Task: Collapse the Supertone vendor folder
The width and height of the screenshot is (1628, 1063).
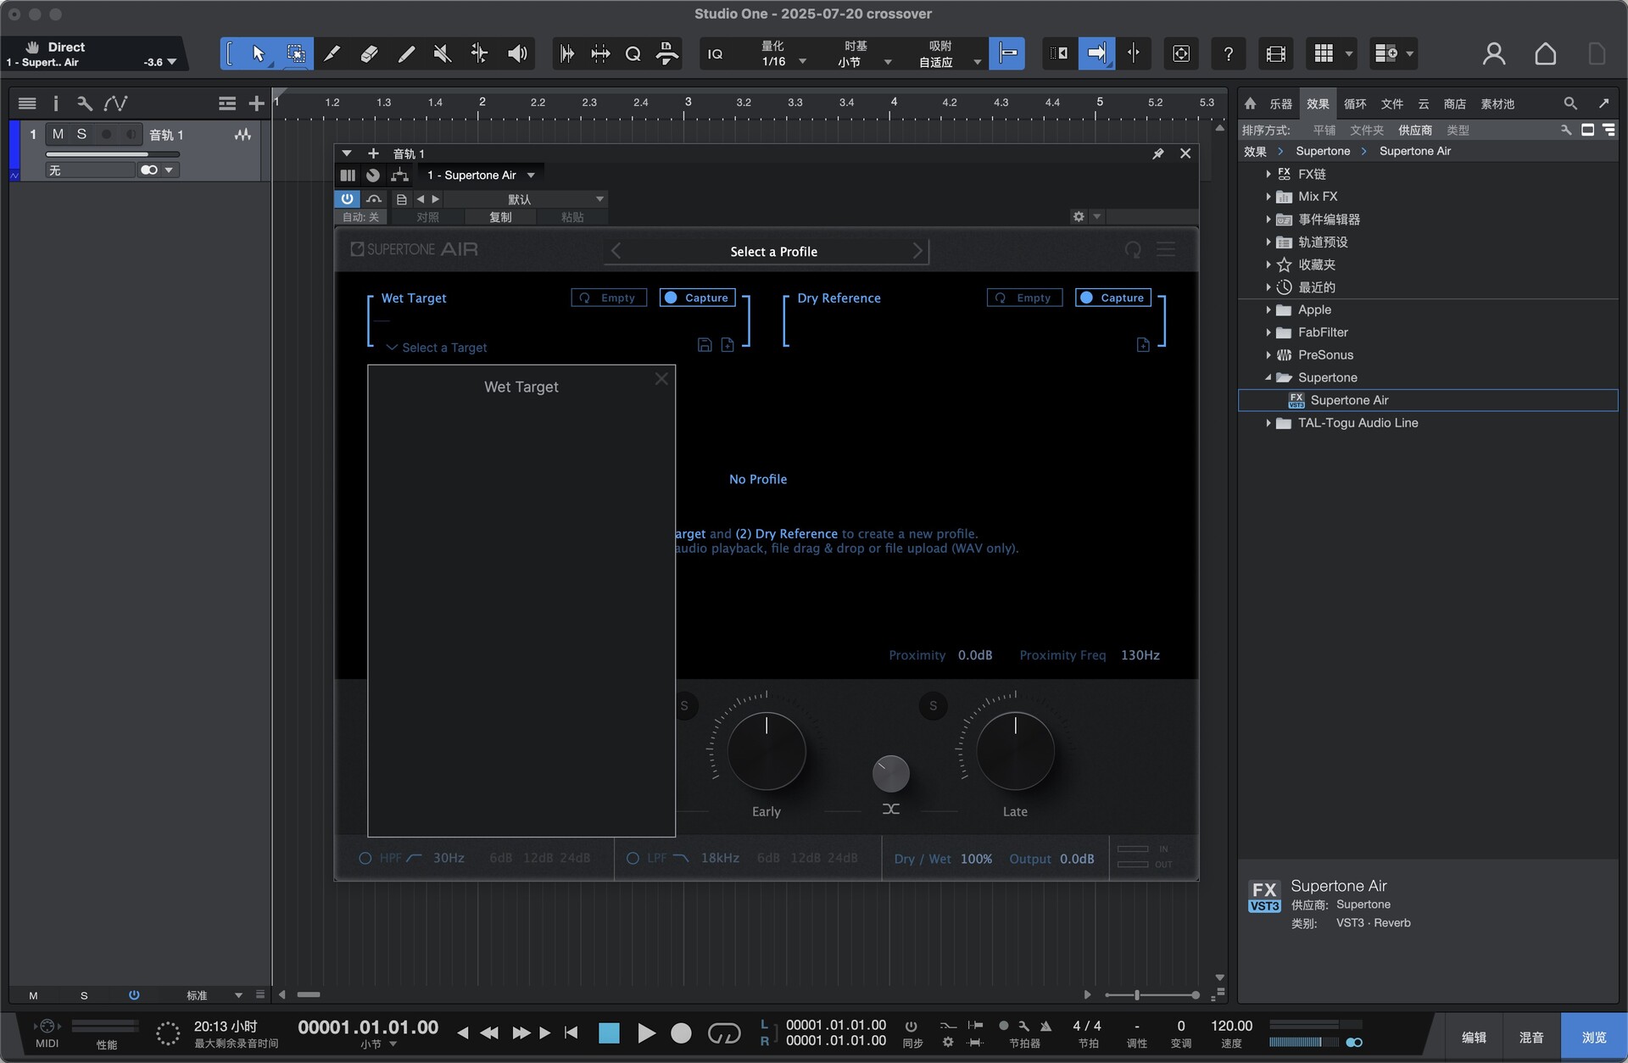Action: click(x=1268, y=377)
